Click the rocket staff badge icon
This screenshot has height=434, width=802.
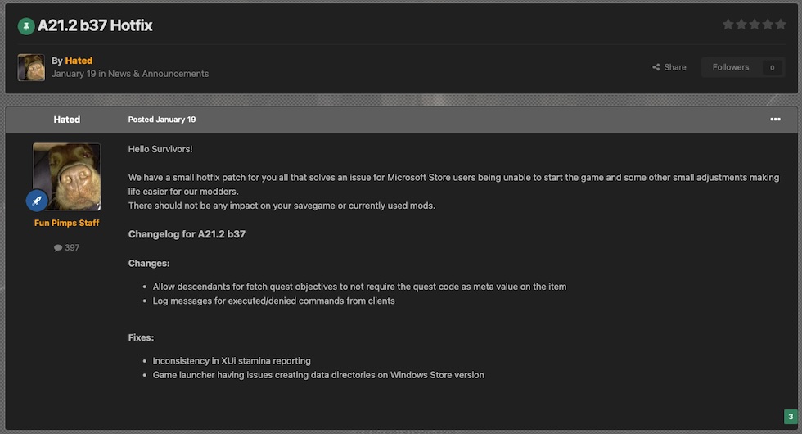click(37, 201)
